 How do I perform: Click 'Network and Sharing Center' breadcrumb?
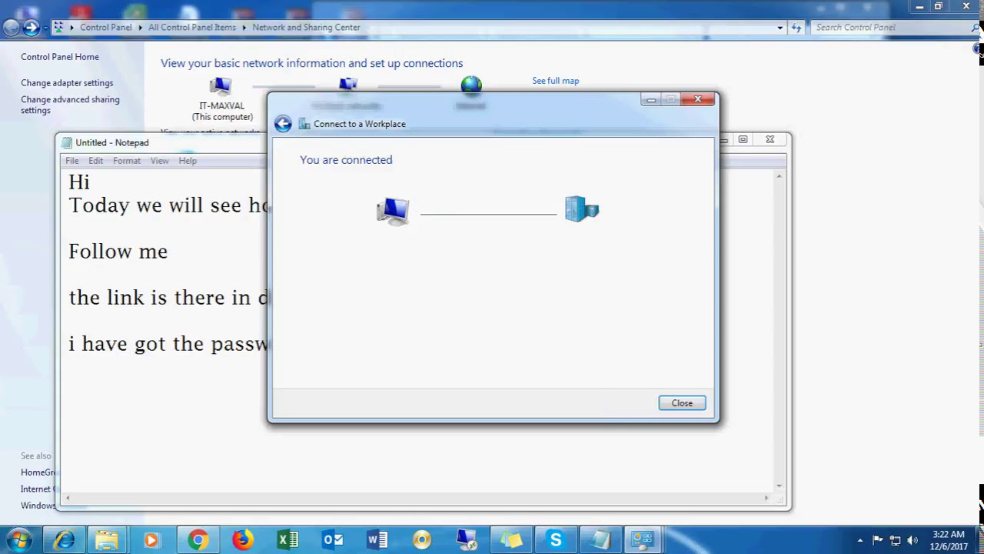(x=306, y=28)
